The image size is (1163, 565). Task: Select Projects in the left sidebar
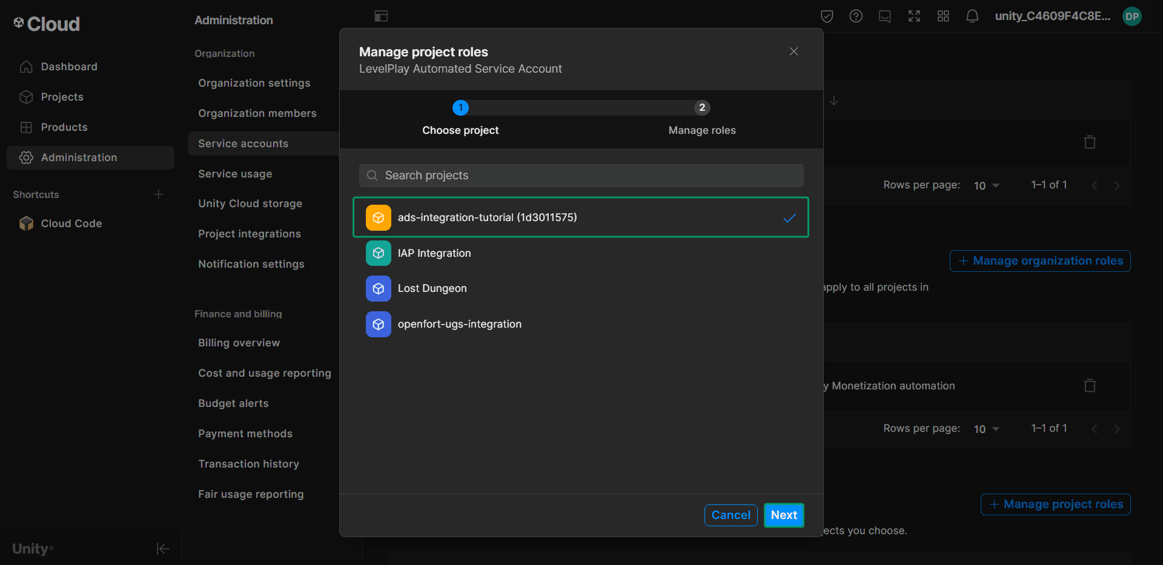pyautogui.click(x=62, y=97)
